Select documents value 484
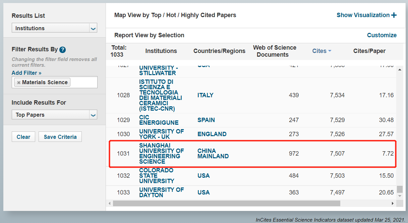Screen dimensions: 408x223 [294, 176]
